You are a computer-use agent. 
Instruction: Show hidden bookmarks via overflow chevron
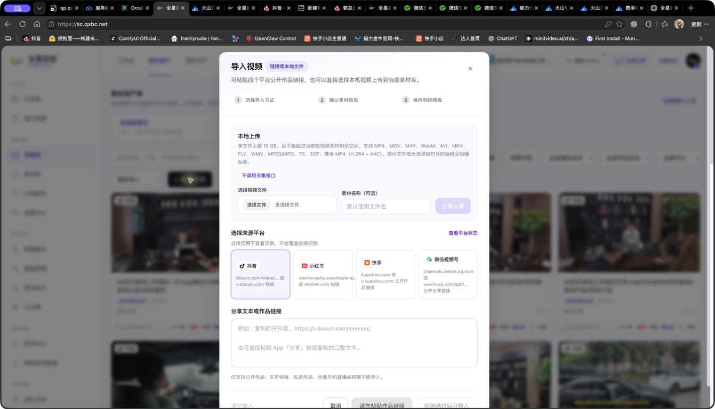[701, 38]
